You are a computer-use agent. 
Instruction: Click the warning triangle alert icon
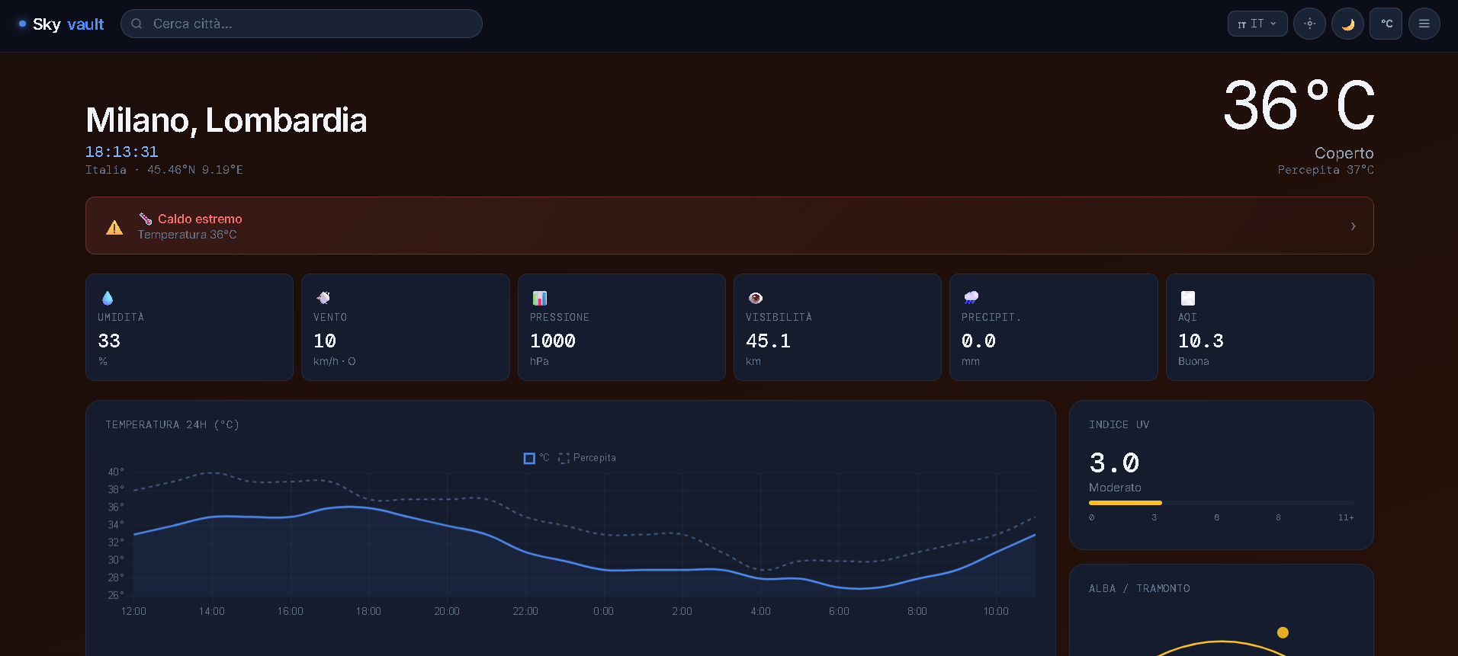coord(114,227)
